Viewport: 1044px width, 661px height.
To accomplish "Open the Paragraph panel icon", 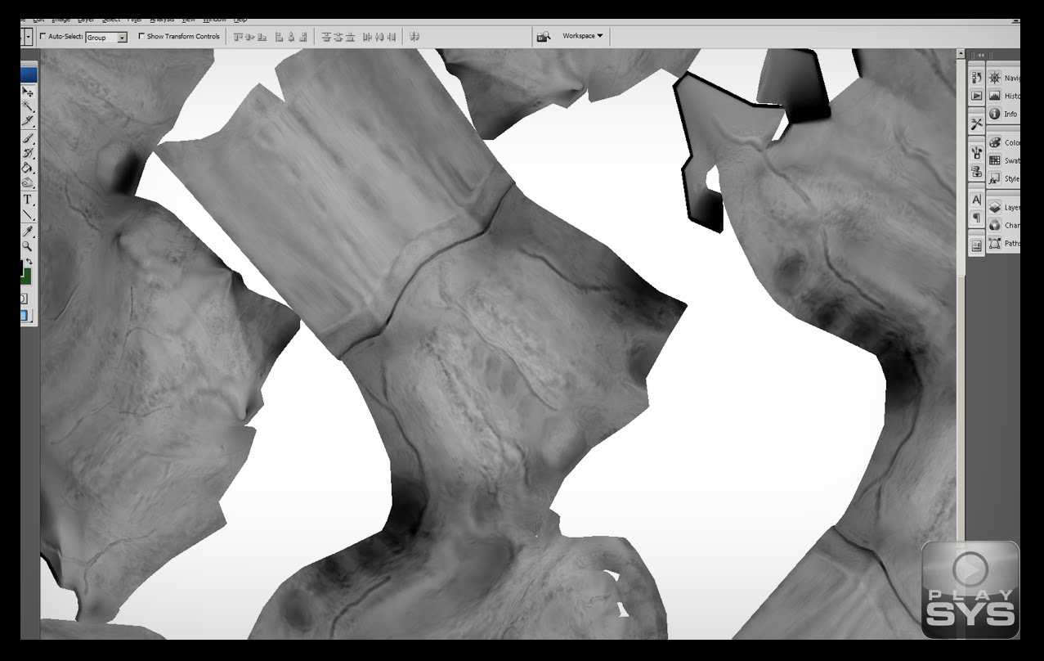I will point(976,218).
